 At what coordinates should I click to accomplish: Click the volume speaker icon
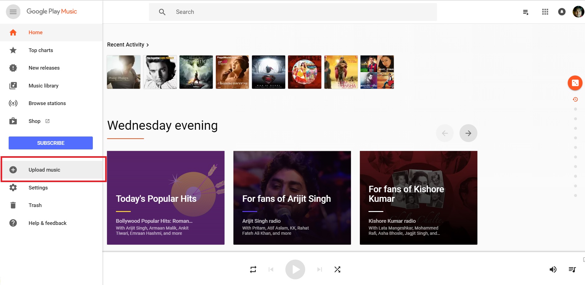pos(553,270)
